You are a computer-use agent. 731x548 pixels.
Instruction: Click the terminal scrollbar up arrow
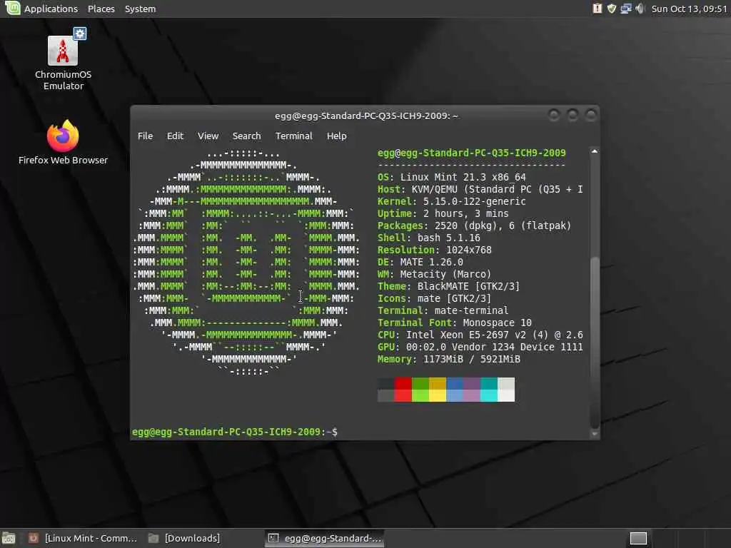595,151
